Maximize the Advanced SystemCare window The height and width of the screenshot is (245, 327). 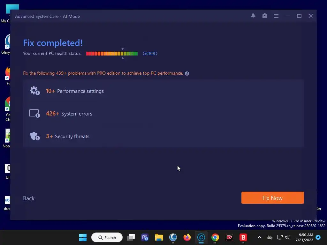tap(299, 16)
